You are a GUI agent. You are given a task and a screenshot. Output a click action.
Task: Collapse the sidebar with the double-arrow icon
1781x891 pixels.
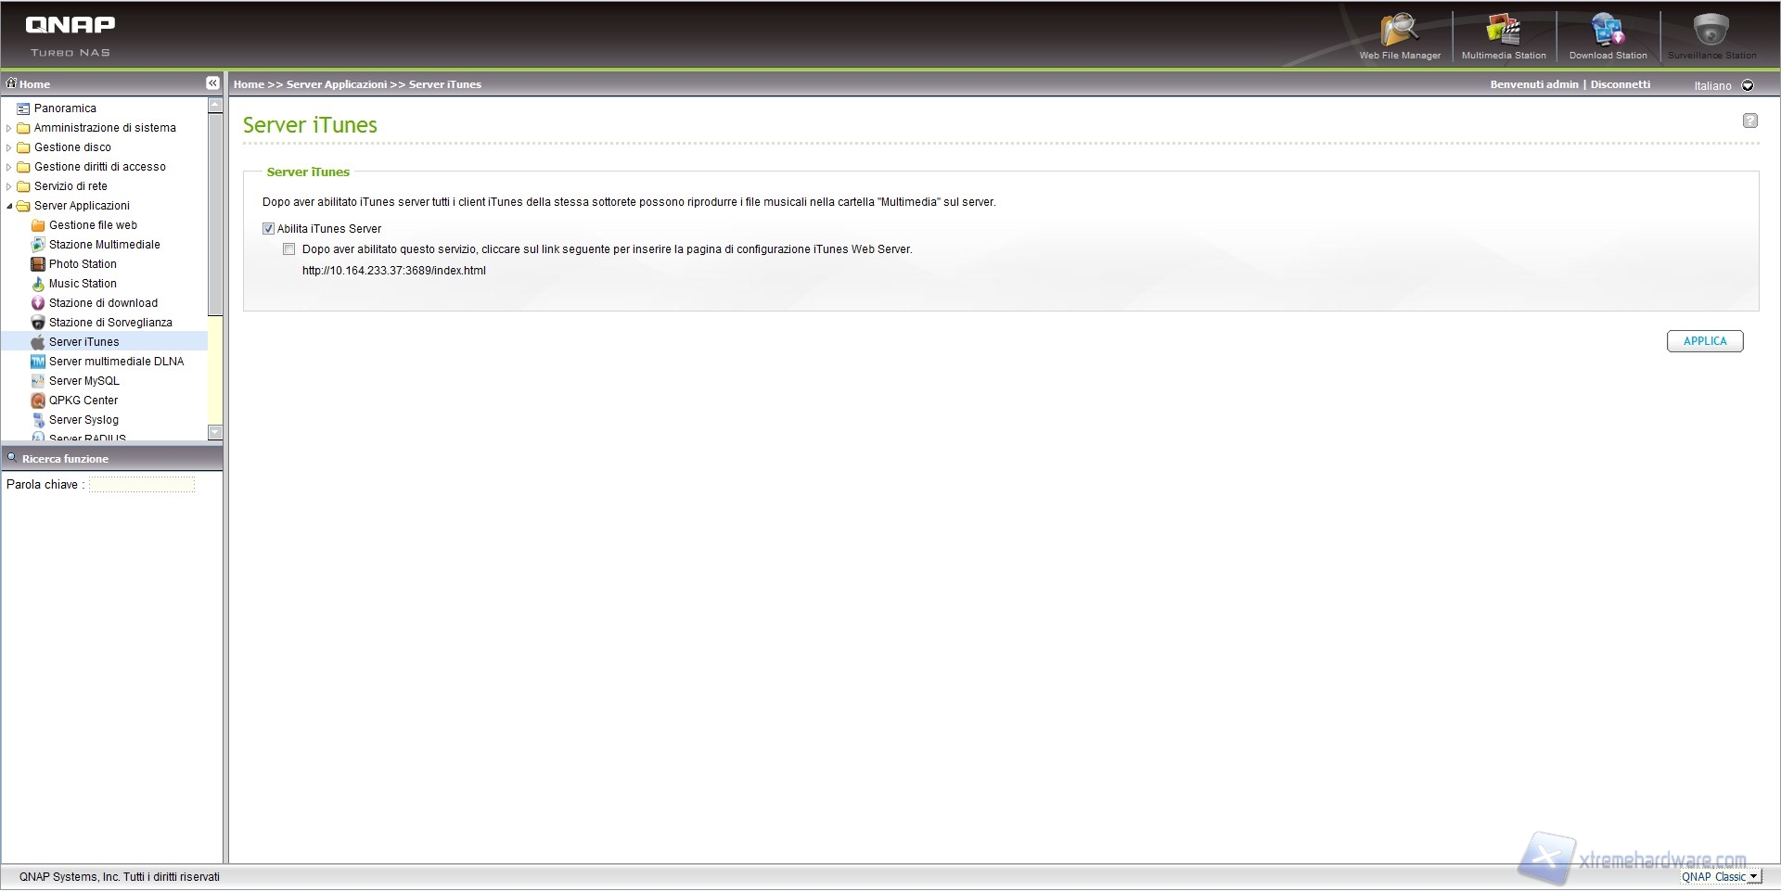[212, 83]
